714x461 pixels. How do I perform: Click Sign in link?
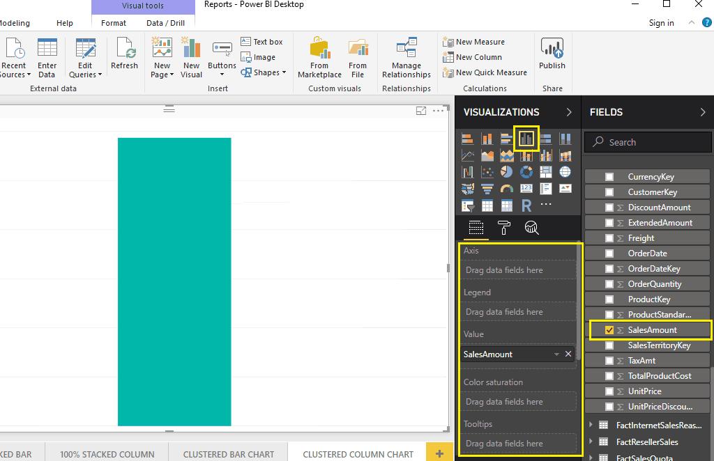point(661,23)
